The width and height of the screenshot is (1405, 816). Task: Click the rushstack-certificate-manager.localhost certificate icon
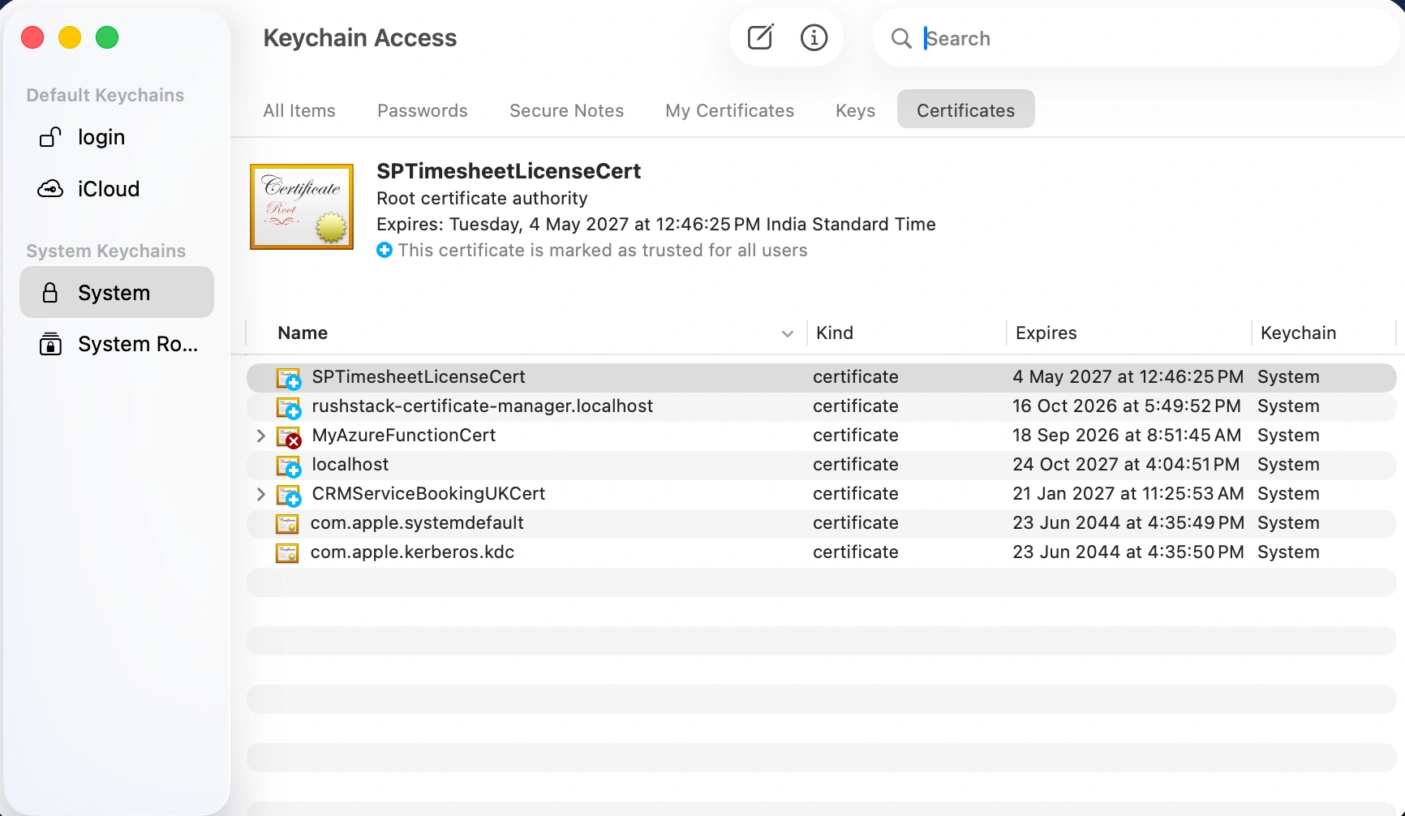pos(289,407)
